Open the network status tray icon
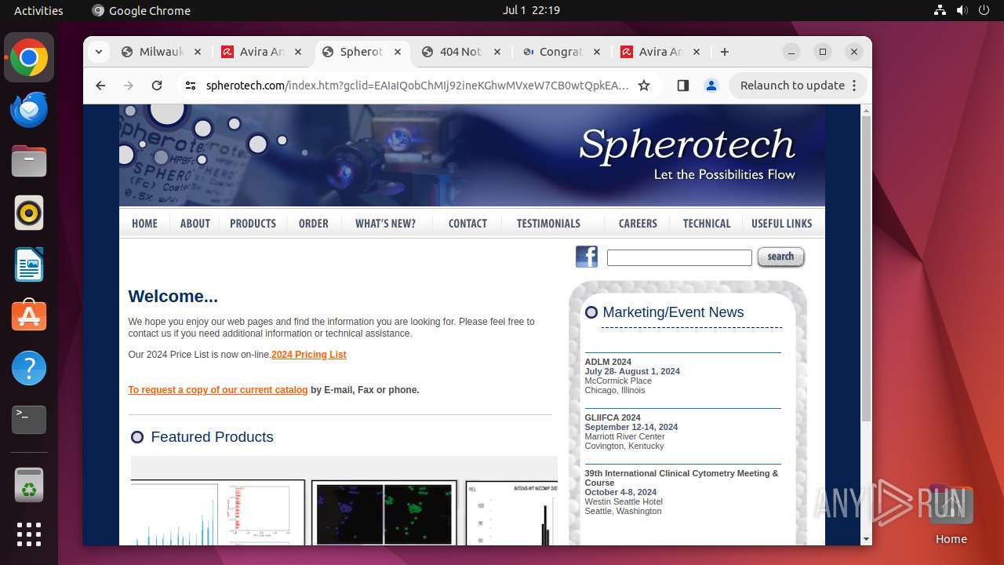This screenshot has width=1004, height=565. tap(940, 10)
